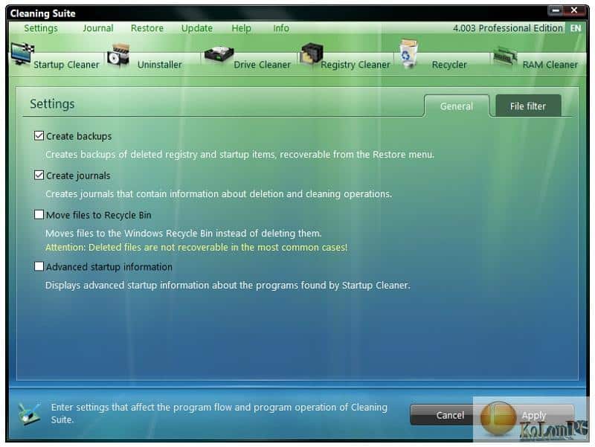This screenshot has width=595, height=447.
Task: Uncheck the Create journals option
Action: coord(39,175)
